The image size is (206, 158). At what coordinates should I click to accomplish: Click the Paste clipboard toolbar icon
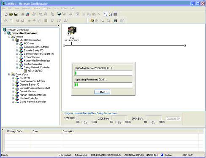pos(94,14)
